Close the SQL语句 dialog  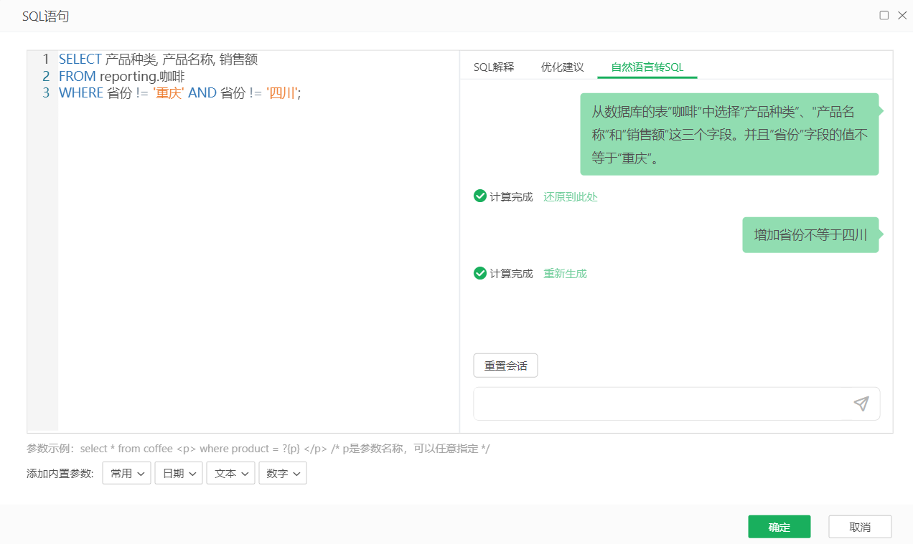pos(902,15)
